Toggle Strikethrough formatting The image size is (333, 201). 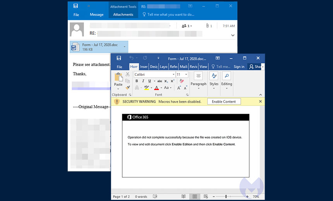(160, 81)
